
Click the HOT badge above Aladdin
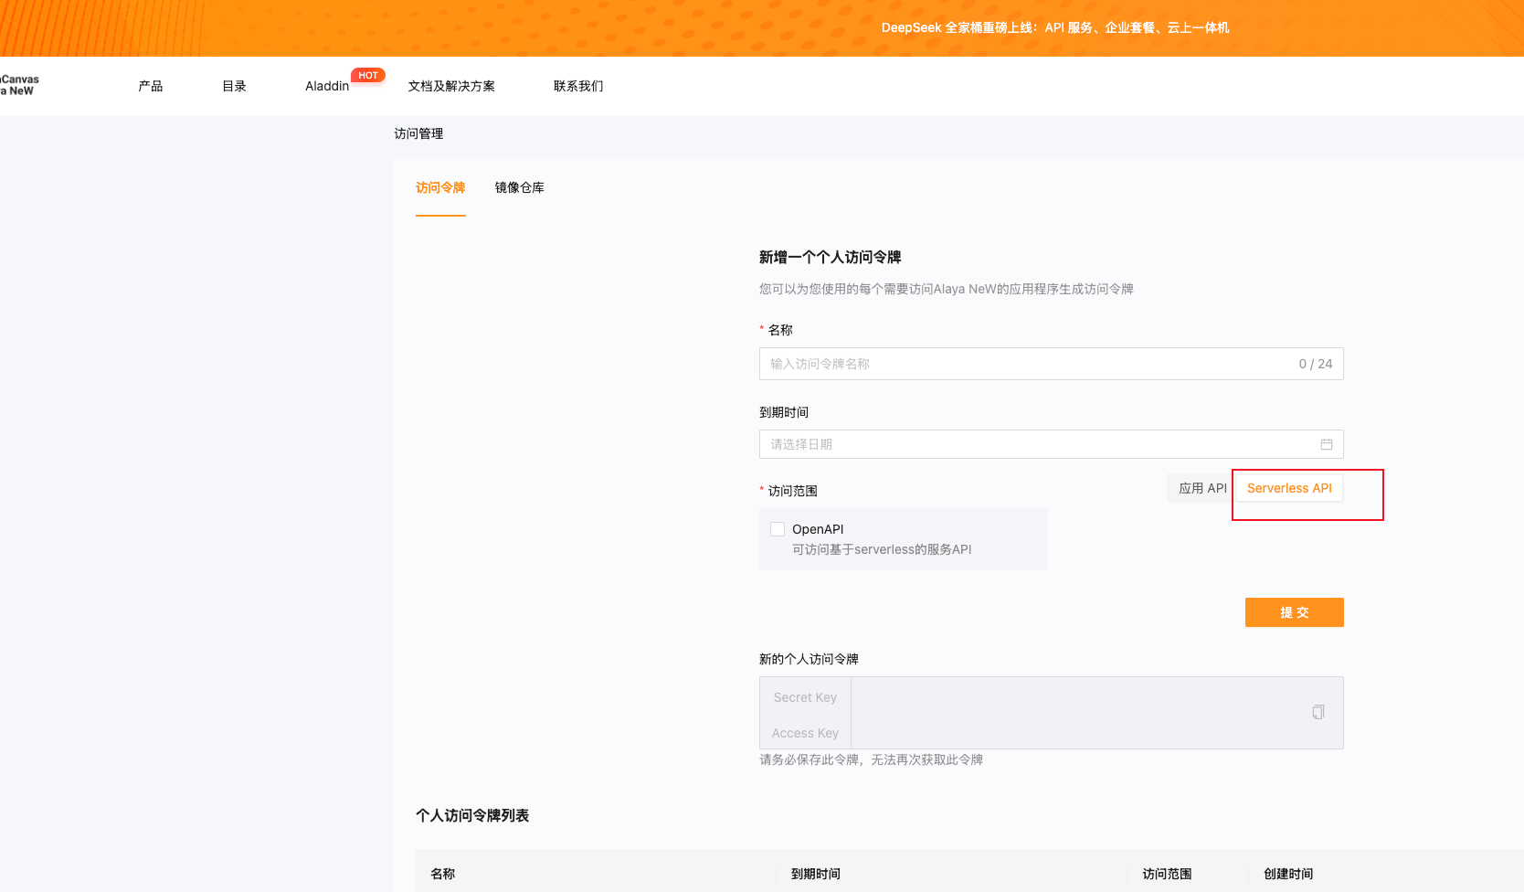point(368,76)
